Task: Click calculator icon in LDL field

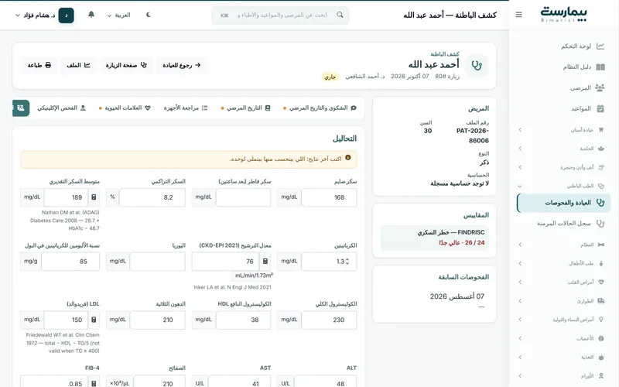Action: (x=94, y=320)
